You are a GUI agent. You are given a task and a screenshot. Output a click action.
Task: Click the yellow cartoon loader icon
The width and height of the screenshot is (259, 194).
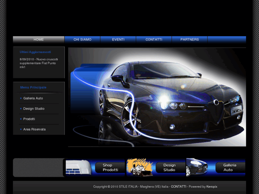(x=140, y=167)
